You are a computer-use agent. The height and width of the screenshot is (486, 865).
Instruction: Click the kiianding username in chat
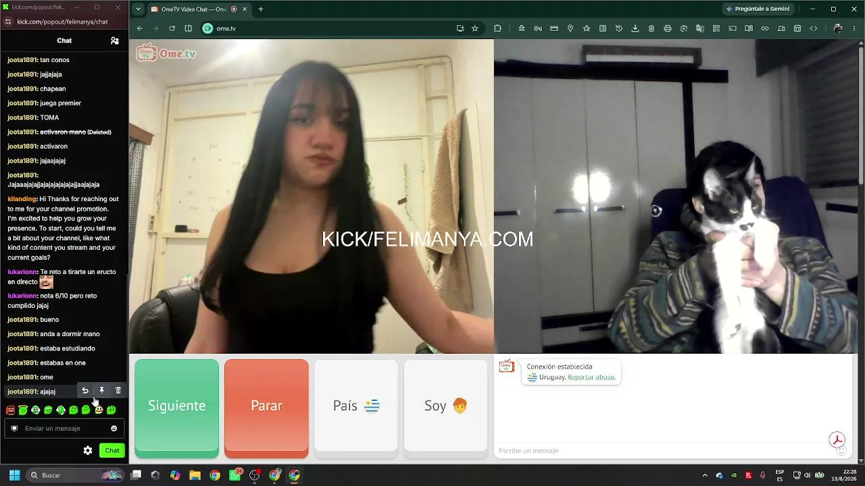(x=22, y=199)
